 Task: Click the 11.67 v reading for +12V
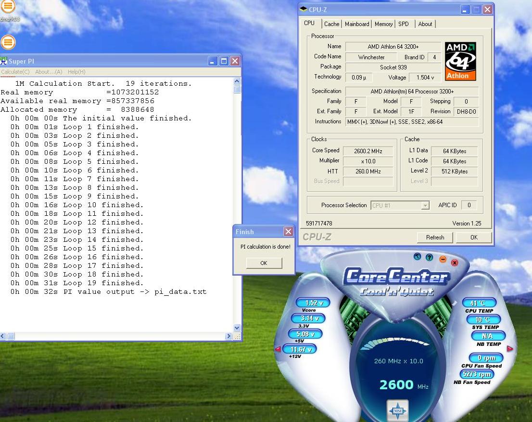(x=300, y=349)
